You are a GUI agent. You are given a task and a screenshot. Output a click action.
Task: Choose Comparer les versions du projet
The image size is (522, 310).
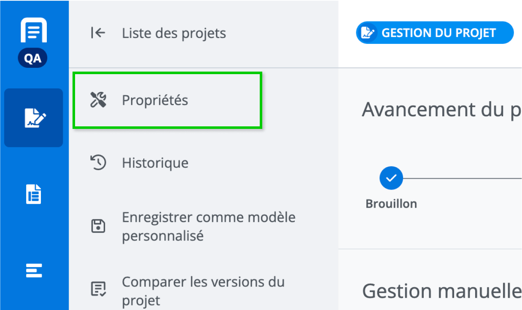pyautogui.click(x=203, y=291)
